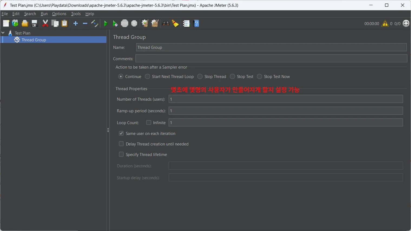
Task: Click the Cut scissors icon
Action: [45, 23]
